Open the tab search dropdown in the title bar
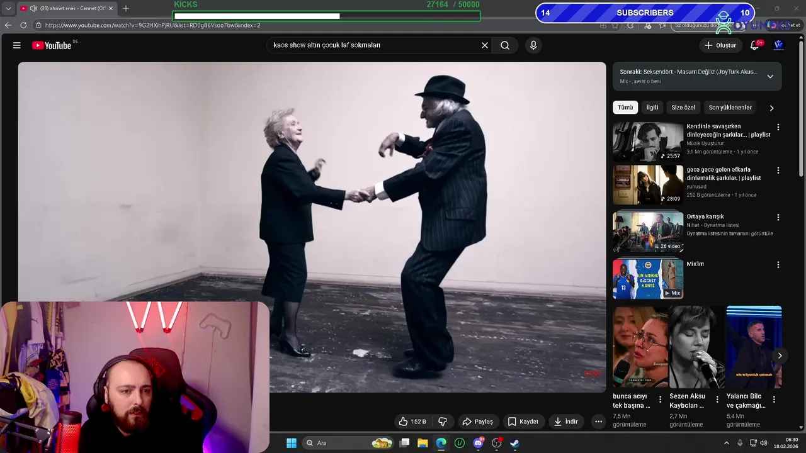The image size is (806, 453). coord(8,8)
